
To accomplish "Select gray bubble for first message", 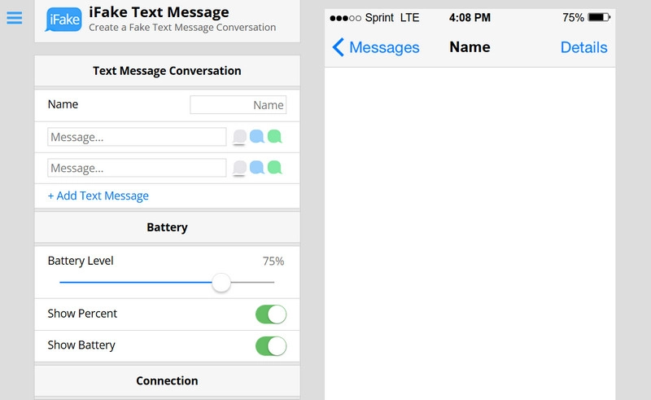I will click(239, 137).
